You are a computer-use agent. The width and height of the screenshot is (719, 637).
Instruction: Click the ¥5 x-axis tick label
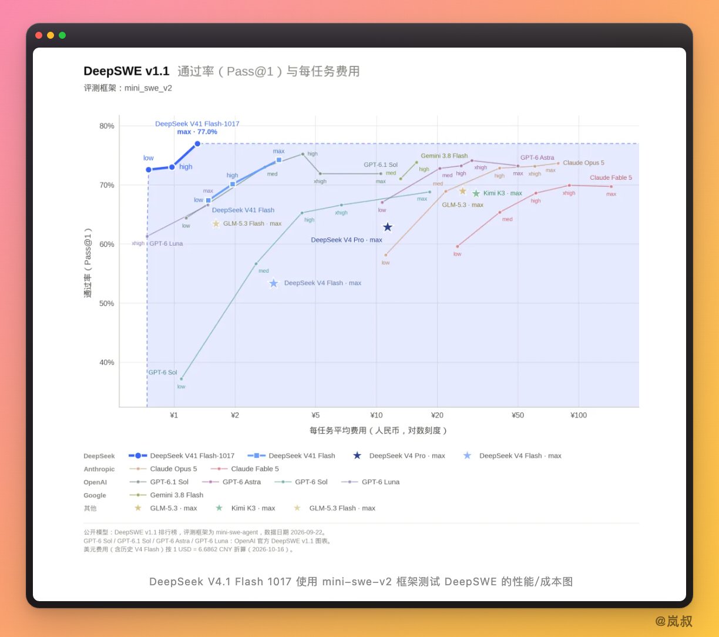coord(315,415)
